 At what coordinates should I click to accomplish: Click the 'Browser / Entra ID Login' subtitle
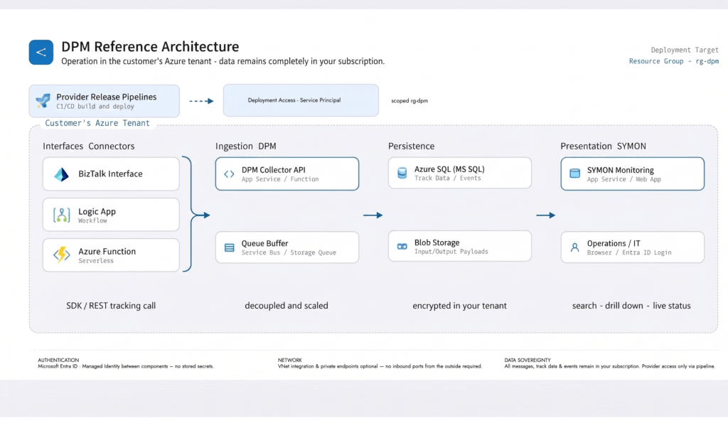tap(629, 252)
